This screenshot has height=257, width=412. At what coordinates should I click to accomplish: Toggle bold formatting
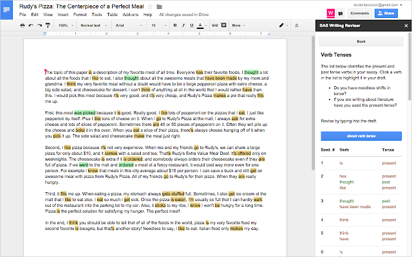click(175, 26)
